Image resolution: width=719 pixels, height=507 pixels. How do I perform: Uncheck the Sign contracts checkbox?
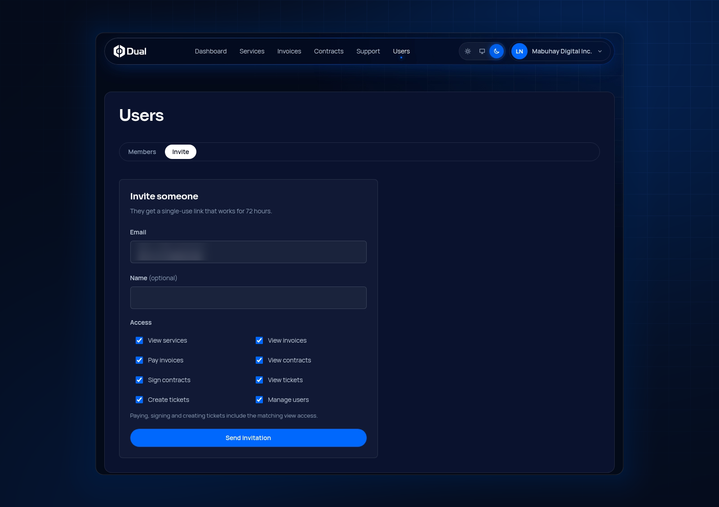pyautogui.click(x=139, y=380)
